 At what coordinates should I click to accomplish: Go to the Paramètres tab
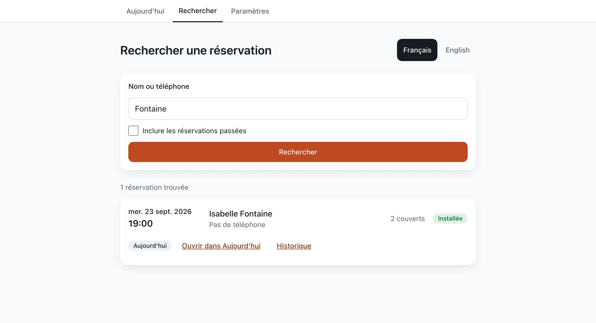(250, 11)
